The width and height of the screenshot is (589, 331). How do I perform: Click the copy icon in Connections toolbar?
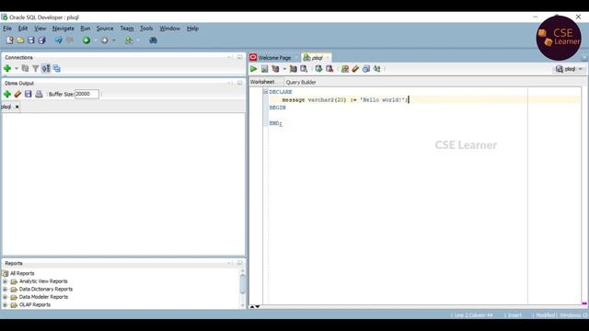25,68
